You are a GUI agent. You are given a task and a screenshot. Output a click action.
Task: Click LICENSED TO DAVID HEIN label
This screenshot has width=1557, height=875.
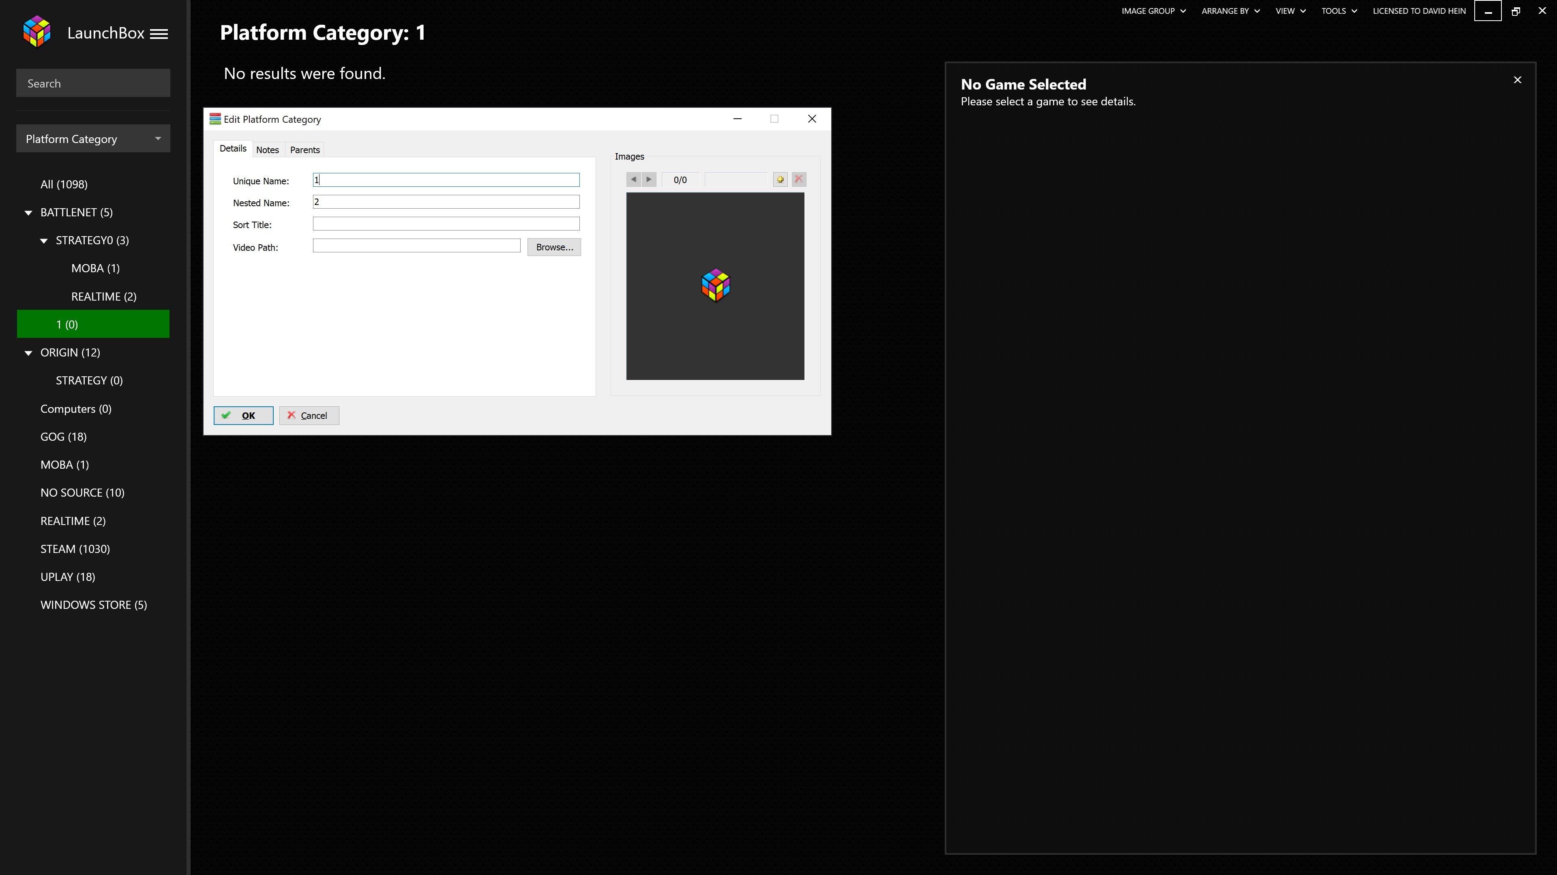(x=1419, y=11)
